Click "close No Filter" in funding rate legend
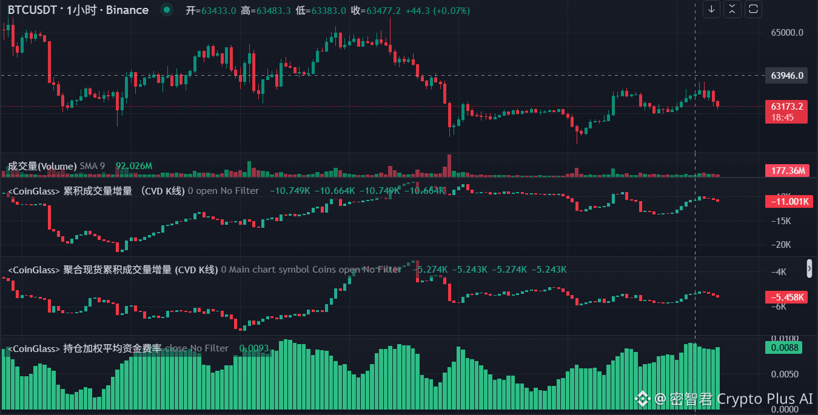The height and width of the screenshot is (415, 818). click(197, 348)
